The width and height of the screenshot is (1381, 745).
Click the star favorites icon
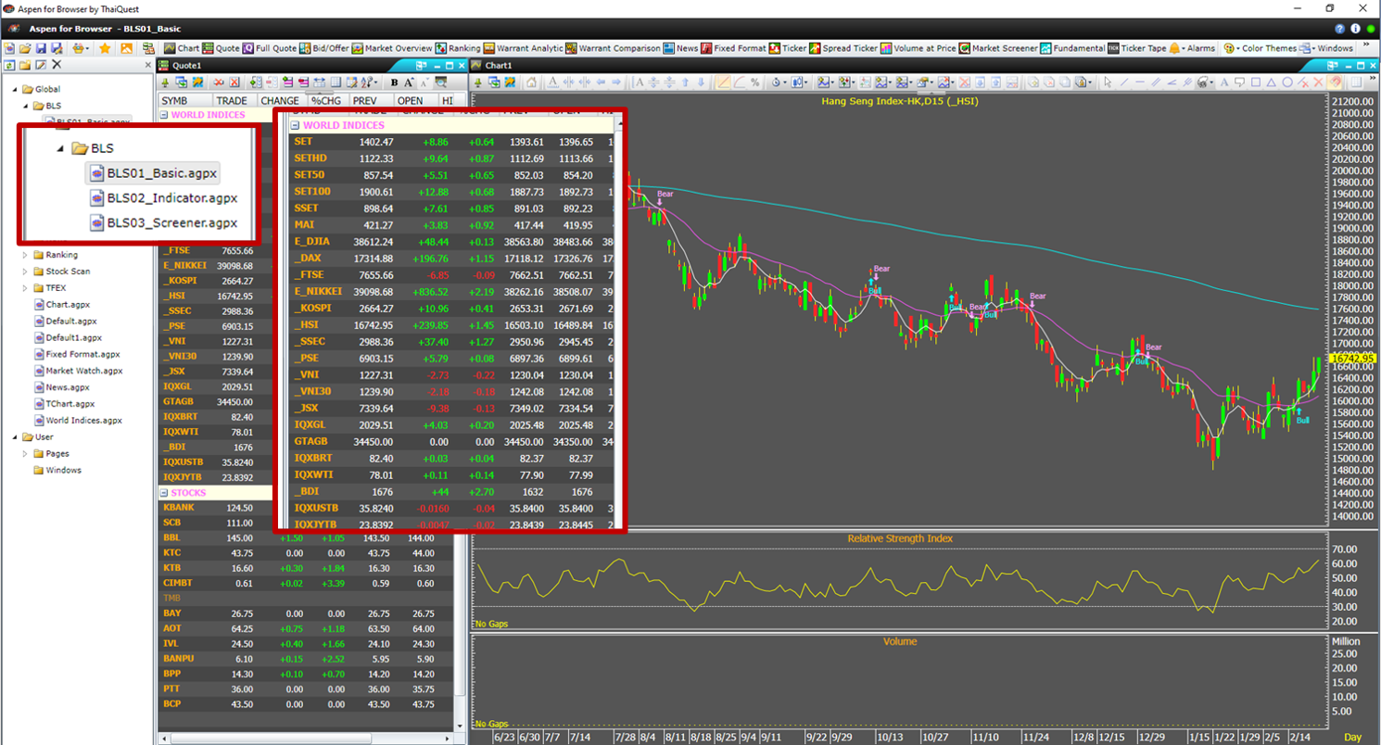coord(105,48)
